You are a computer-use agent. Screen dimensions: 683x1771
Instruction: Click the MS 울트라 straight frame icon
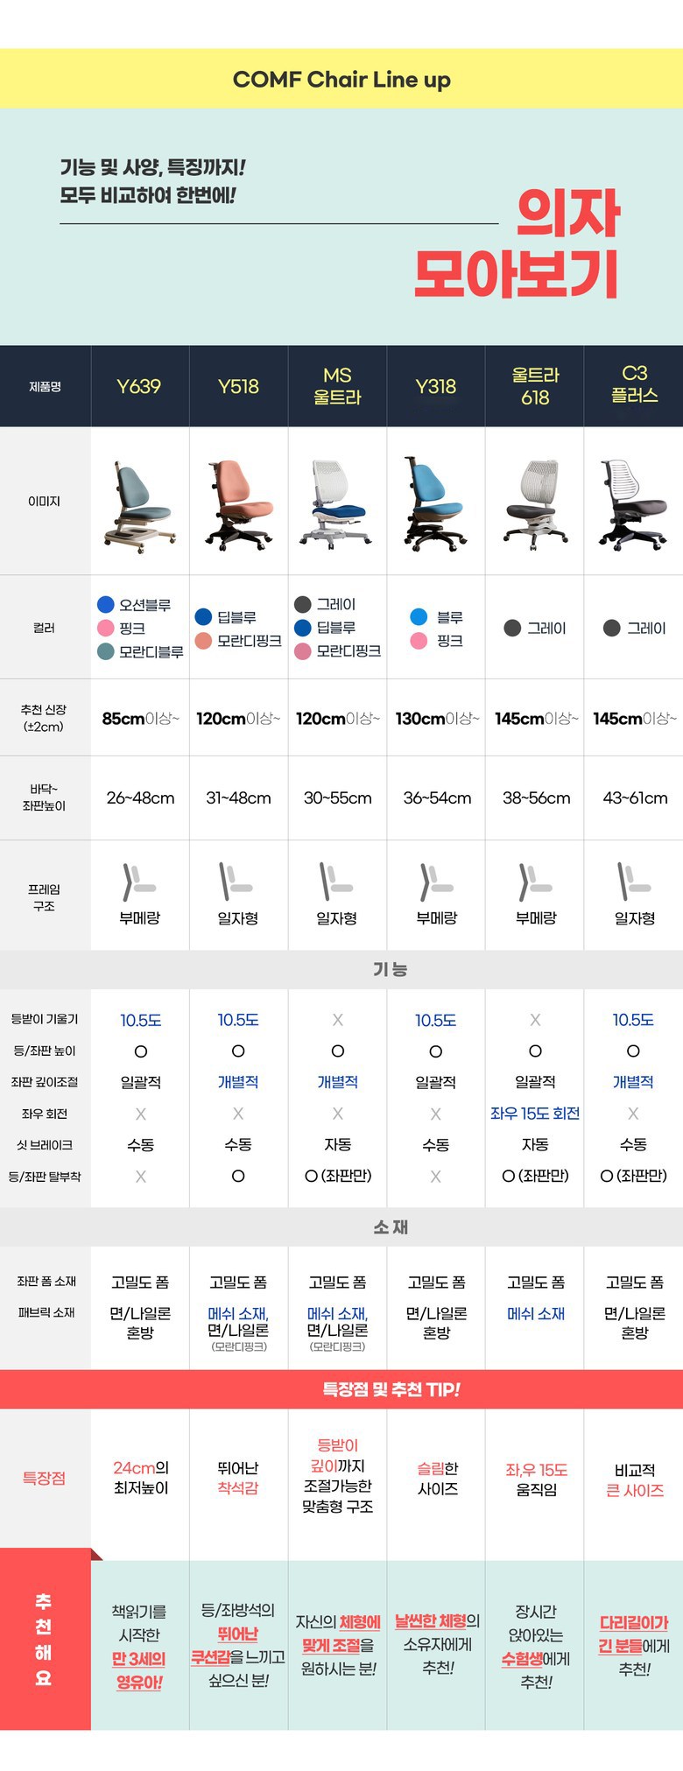[336, 882]
